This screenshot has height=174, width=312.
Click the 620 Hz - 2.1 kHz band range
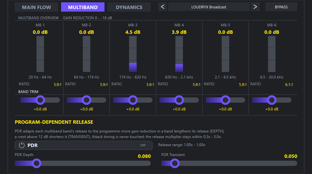pos(179,77)
